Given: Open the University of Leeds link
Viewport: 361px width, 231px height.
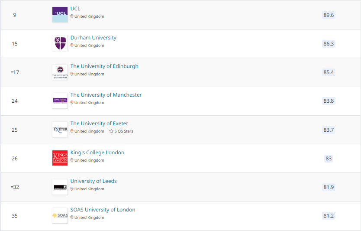Looking at the screenshot, I should pyautogui.click(x=93, y=181).
